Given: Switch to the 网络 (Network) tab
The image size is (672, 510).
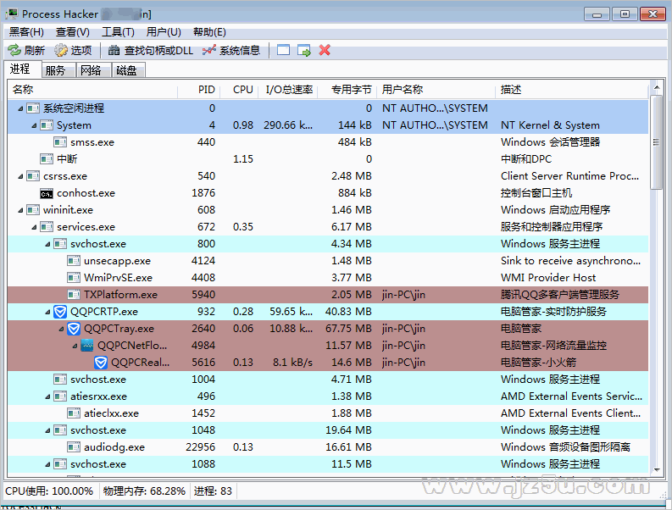Looking at the screenshot, I should click(94, 70).
